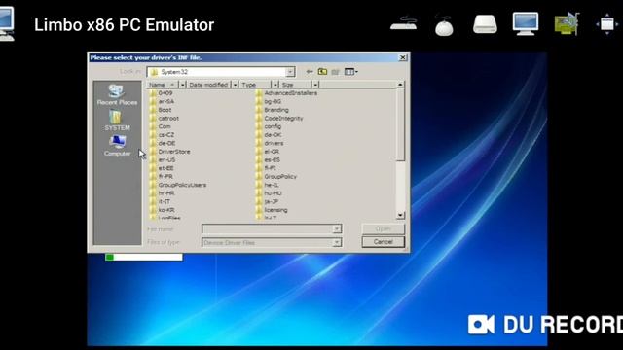The height and width of the screenshot is (350, 623).
Task: Select the it-IT folder
Action: click(x=161, y=201)
